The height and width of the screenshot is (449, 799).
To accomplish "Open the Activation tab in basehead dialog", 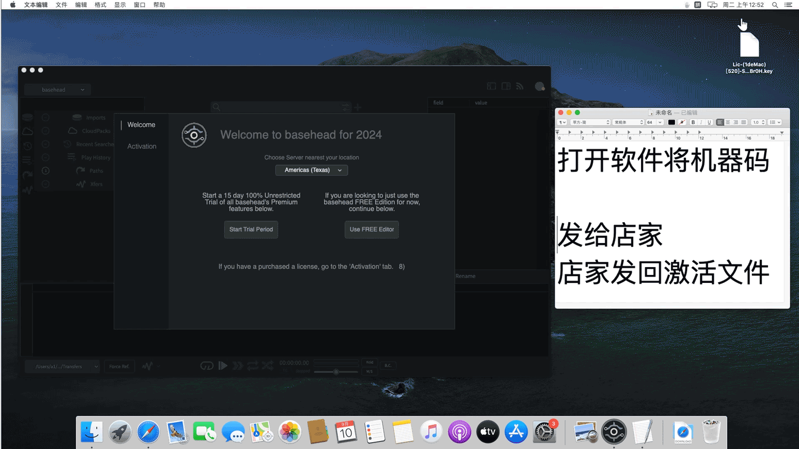I will click(142, 146).
